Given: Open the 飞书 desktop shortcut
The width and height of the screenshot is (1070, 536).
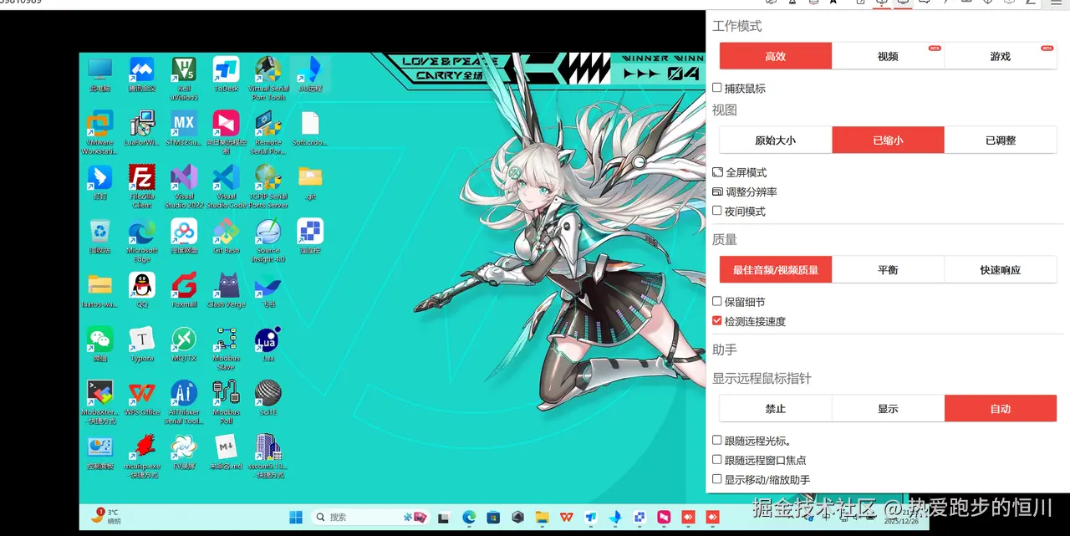Looking at the screenshot, I should (x=267, y=289).
